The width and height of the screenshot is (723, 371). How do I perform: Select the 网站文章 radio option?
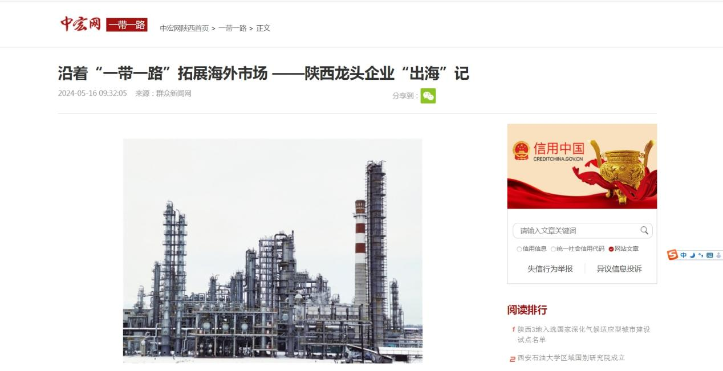pos(623,249)
